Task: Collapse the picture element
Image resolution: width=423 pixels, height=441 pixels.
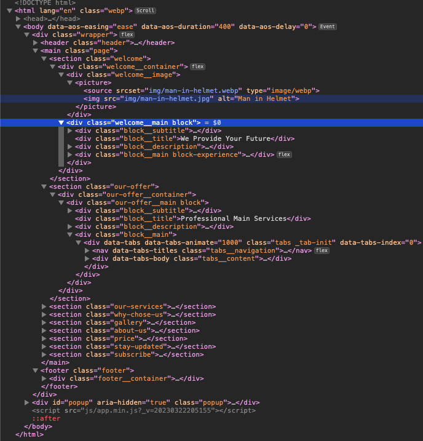Action: [69, 82]
